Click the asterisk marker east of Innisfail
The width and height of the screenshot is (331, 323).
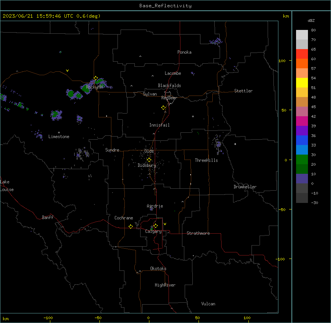(193, 116)
